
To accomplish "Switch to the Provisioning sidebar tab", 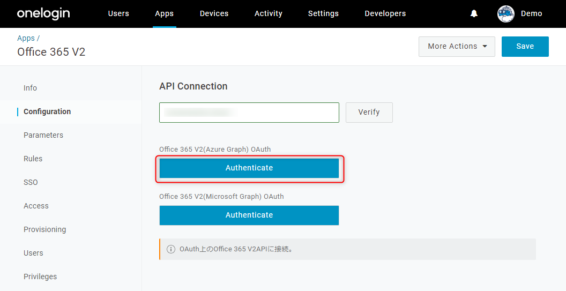I will pyautogui.click(x=45, y=229).
